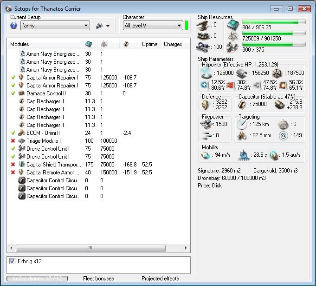Click the CPU resource icon

click(233, 25)
